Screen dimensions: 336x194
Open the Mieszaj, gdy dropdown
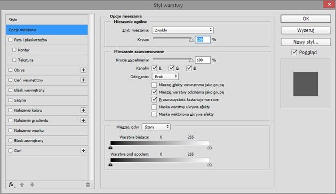(x=156, y=127)
